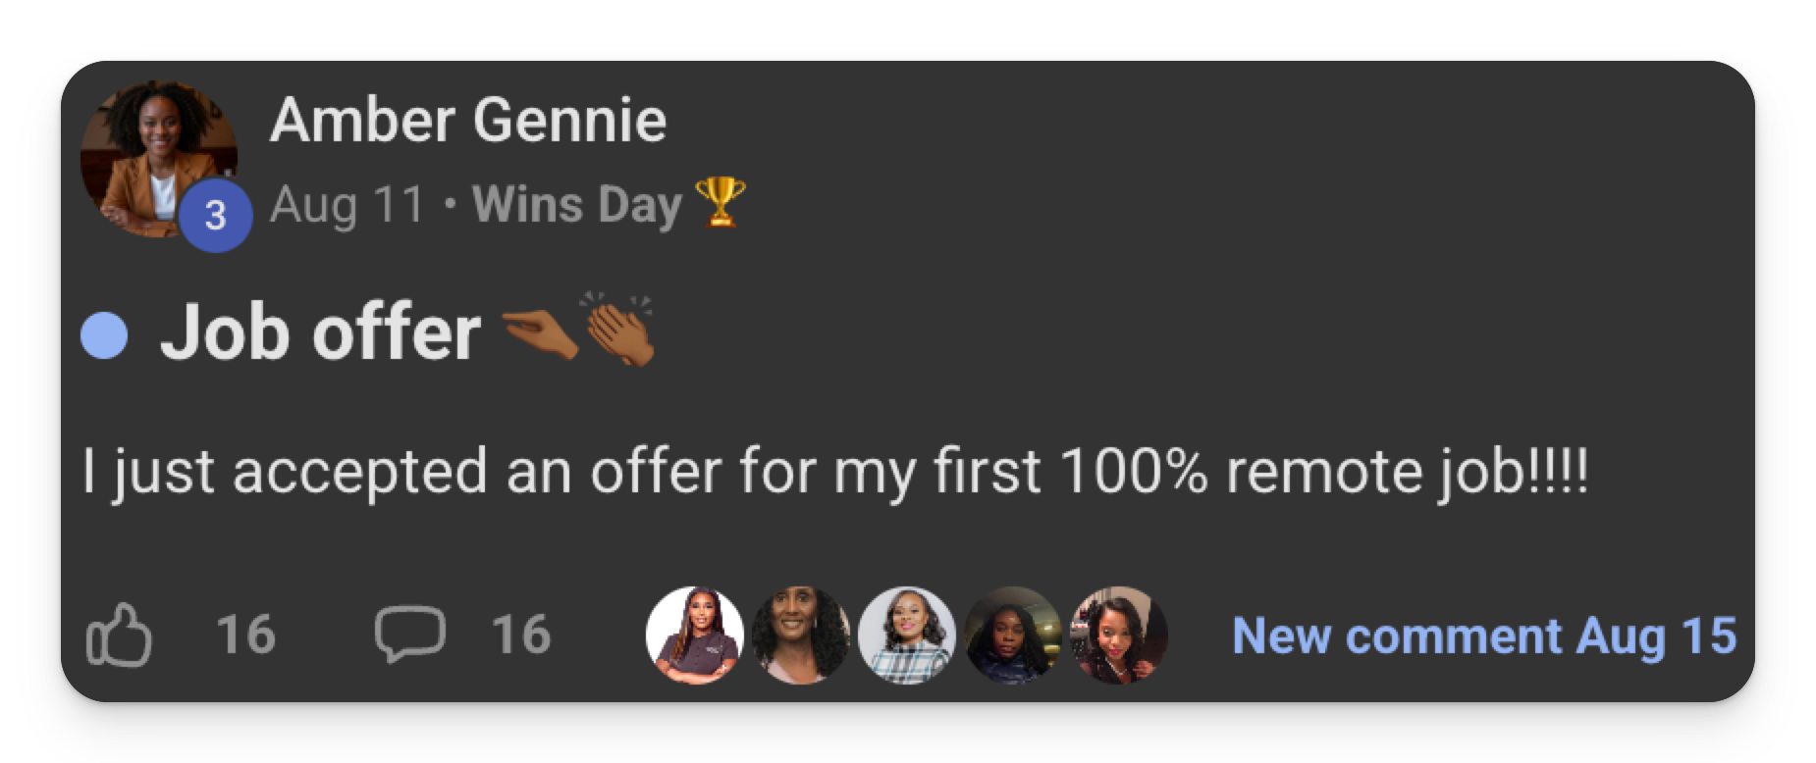Click the comment count of 16
This screenshot has width=1816, height=763.
click(x=521, y=635)
